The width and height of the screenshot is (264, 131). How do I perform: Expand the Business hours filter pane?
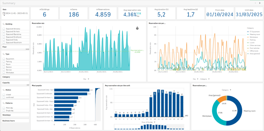click(x=15, y=121)
